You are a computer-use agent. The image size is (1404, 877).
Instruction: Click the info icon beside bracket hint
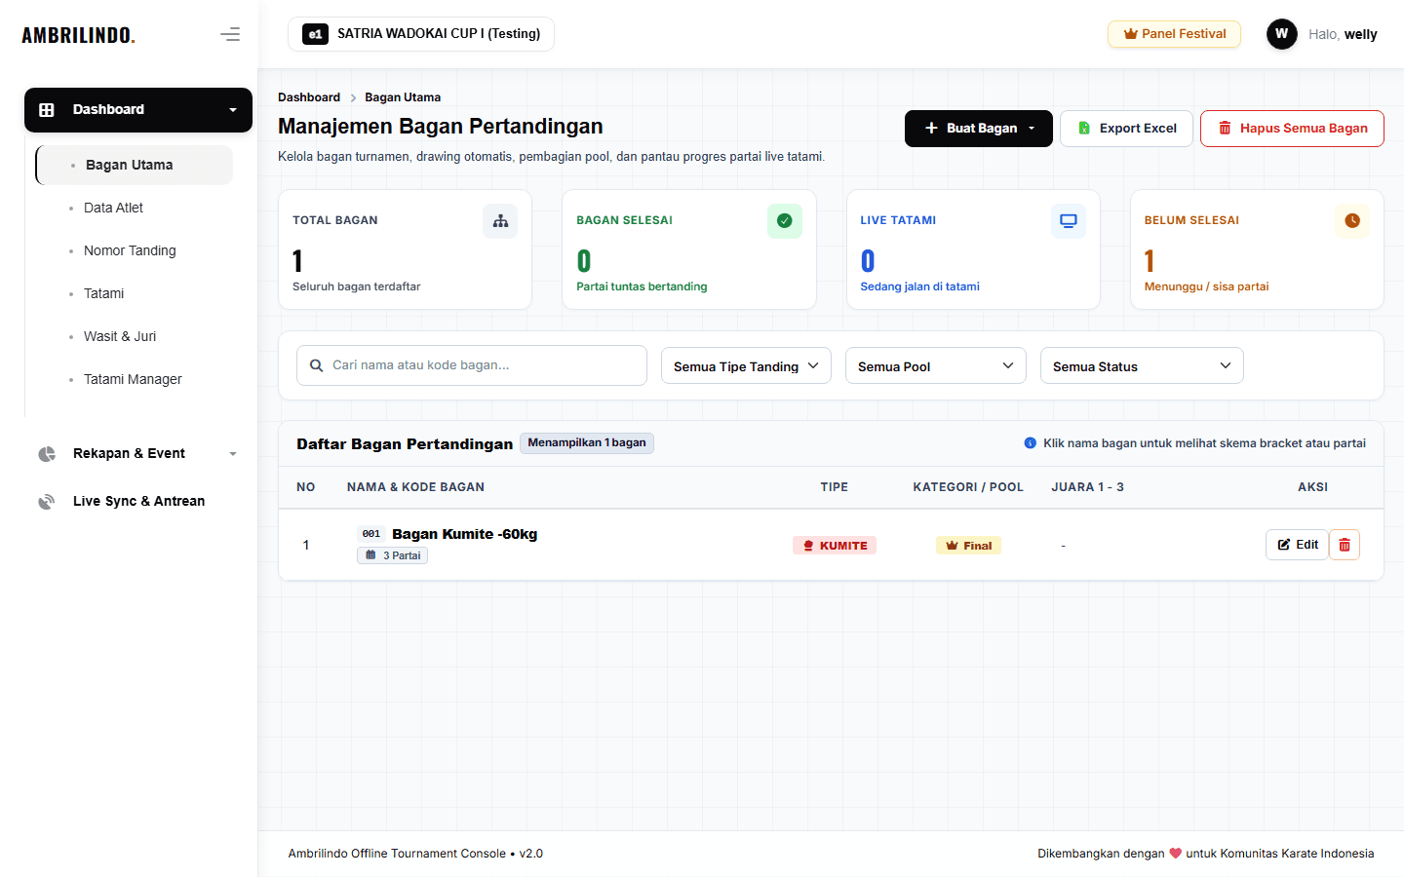1031,443
